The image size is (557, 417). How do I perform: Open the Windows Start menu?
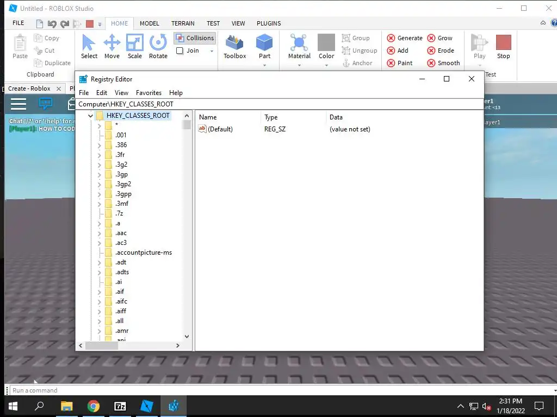(13, 406)
